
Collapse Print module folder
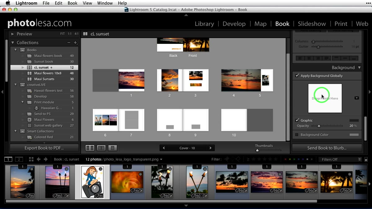tap(23, 102)
